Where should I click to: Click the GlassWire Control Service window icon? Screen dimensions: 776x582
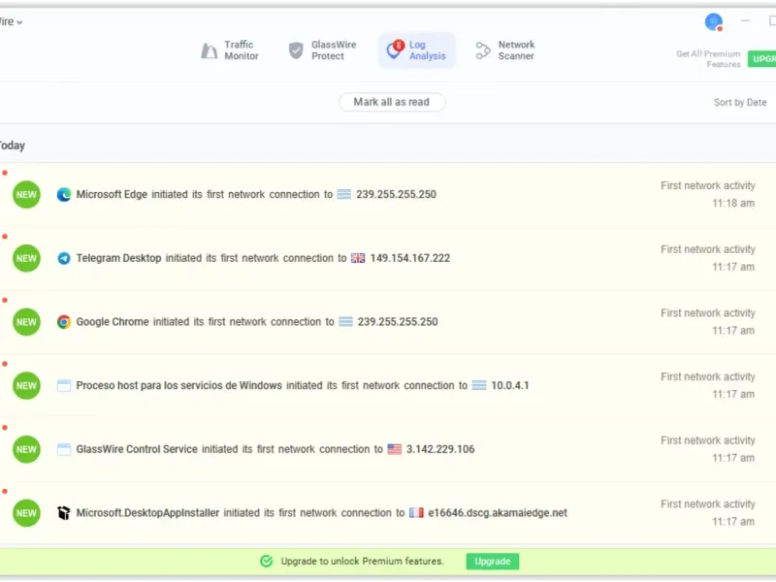coord(64,449)
